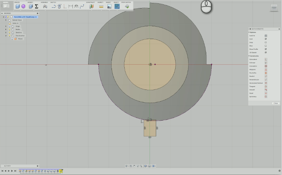Viewport: 282px width, 175px height.
Task: Uncheck Show Profile option
Action: tap(266, 49)
